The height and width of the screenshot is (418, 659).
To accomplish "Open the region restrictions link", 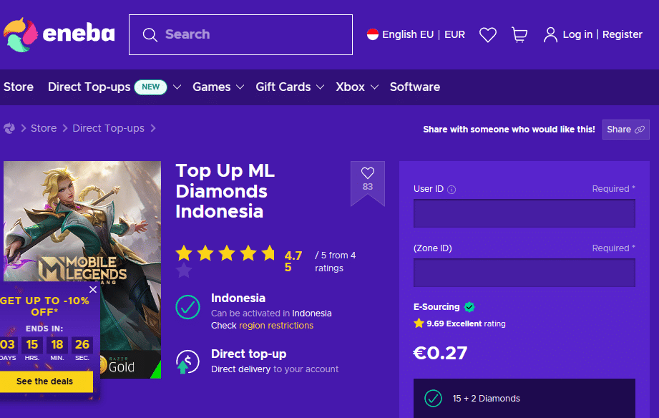I will click(275, 326).
